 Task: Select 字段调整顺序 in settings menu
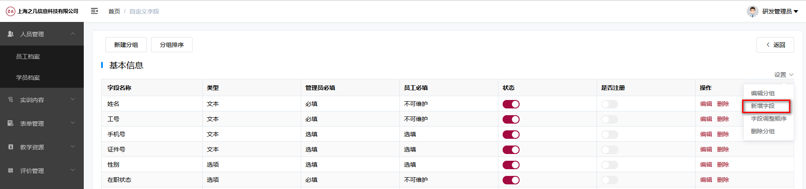click(768, 119)
